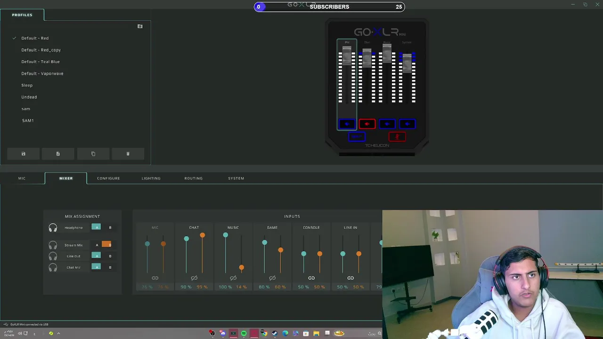Assign Headphone to mix A
The width and height of the screenshot is (603, 339).
point(97,227)
